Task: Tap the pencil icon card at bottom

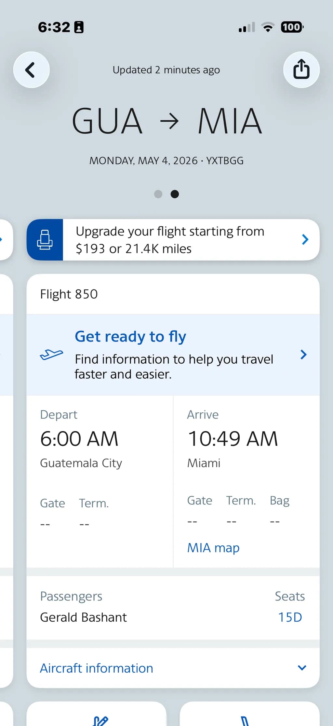Action: tap(96, 714)
